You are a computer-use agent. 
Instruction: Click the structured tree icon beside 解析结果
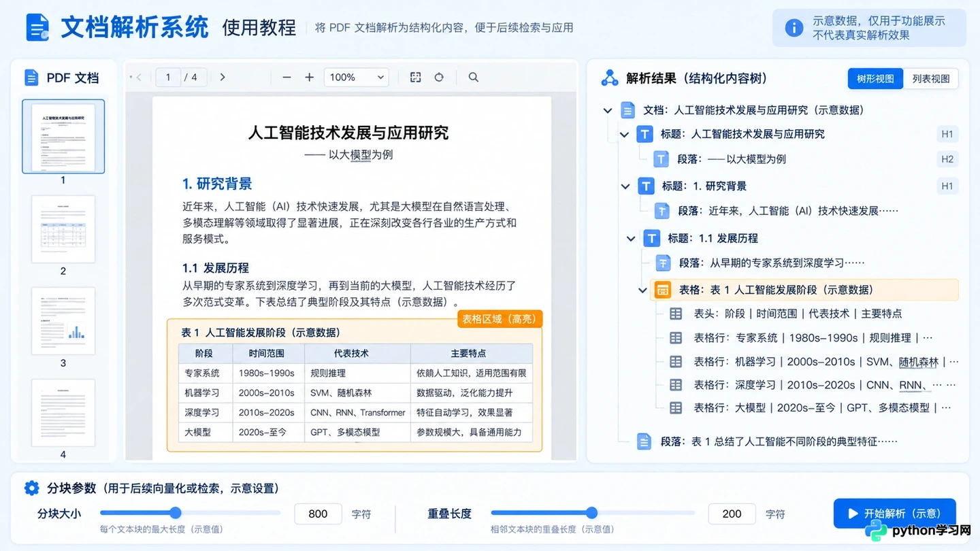tap(610, 78)
